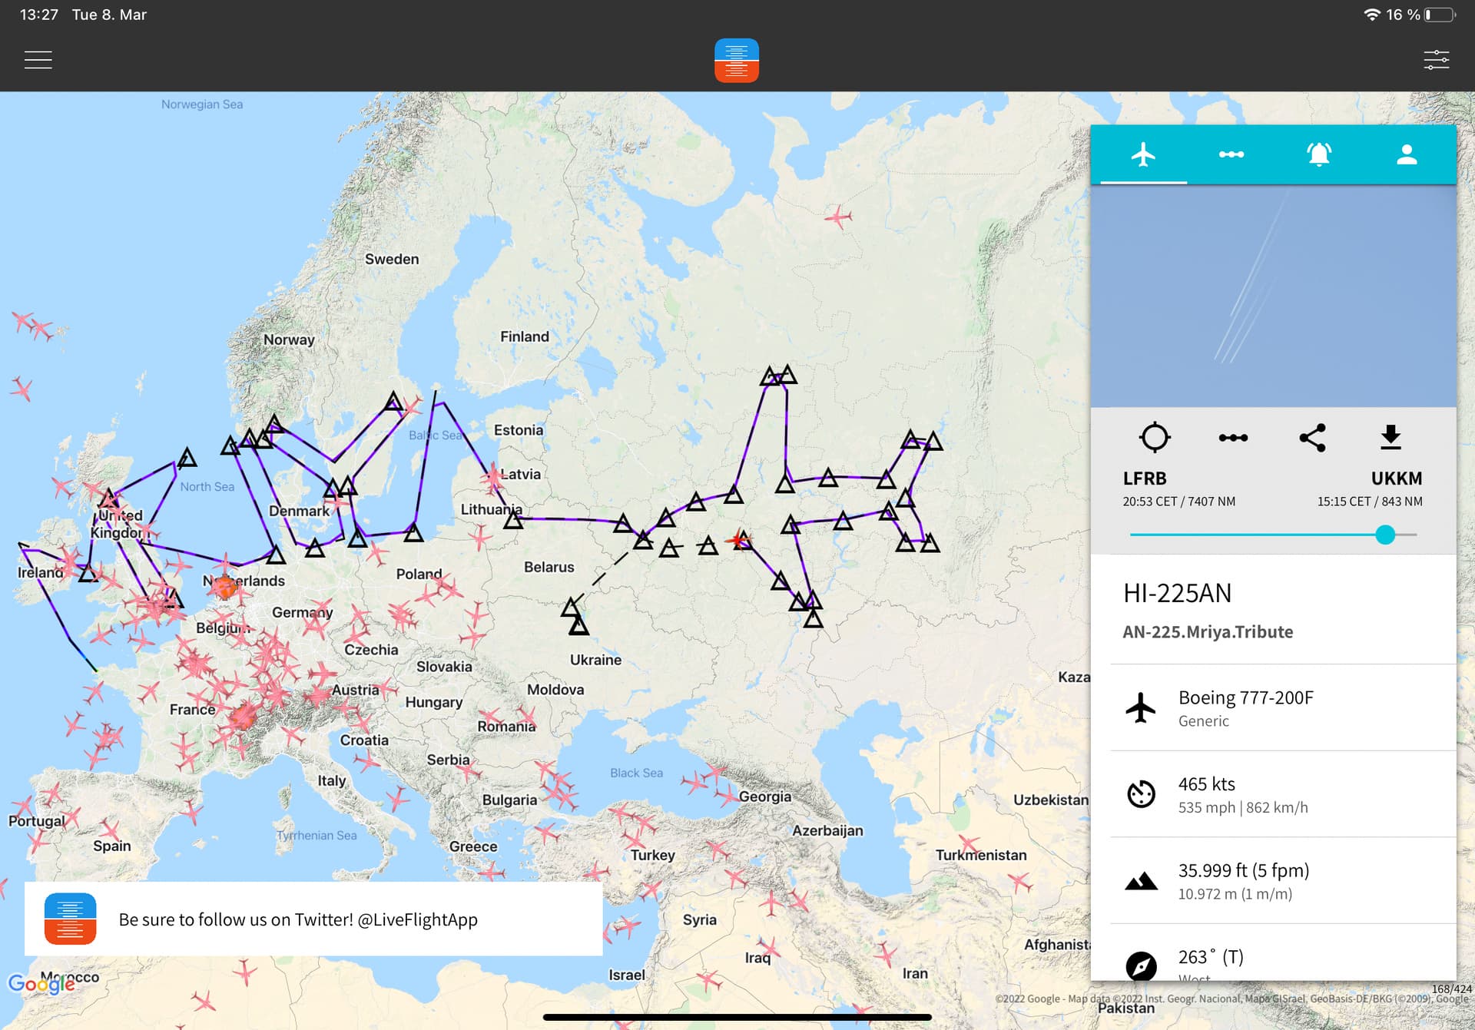1475x1030 pixels.
Task: Open the notifications bell tab
Action: pyautogui.click(x=1318, y=154)
